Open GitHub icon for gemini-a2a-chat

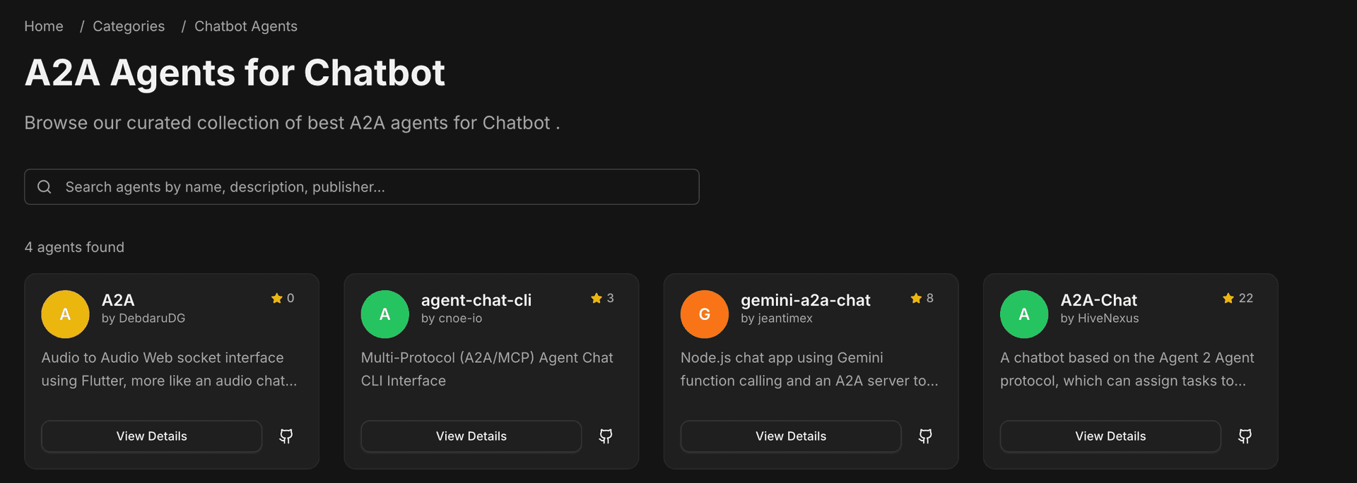924,436
